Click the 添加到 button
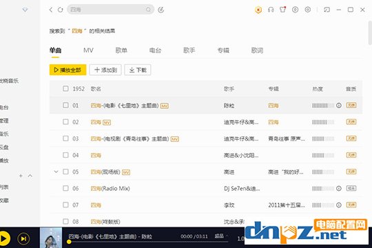 (x=105, y=70)
